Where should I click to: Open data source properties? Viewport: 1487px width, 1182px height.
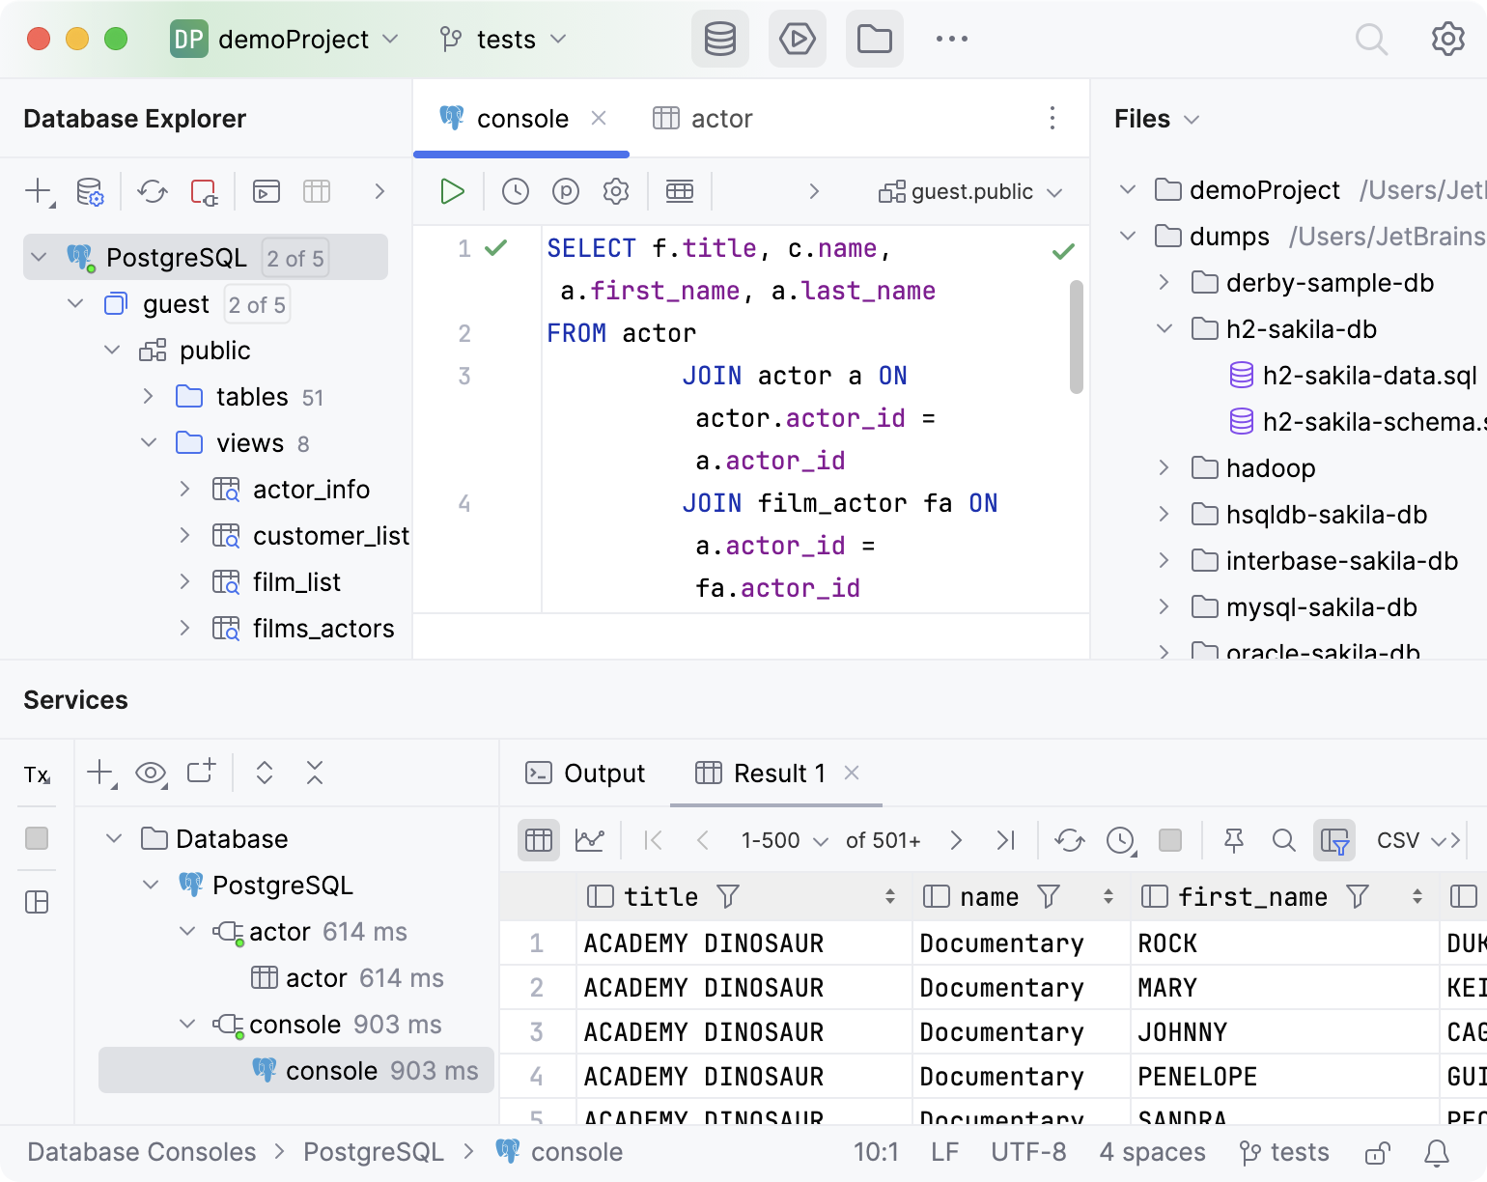click(x=90, y=191)
